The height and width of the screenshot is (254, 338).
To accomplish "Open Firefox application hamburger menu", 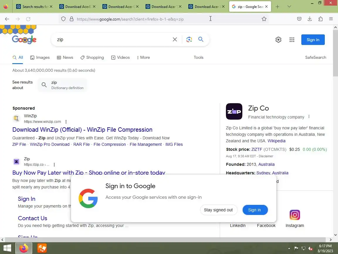I will pos(331,19).
